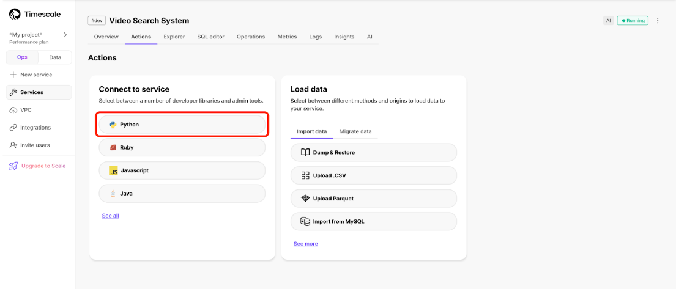Click the Integrations link icon

coord(13,128)
